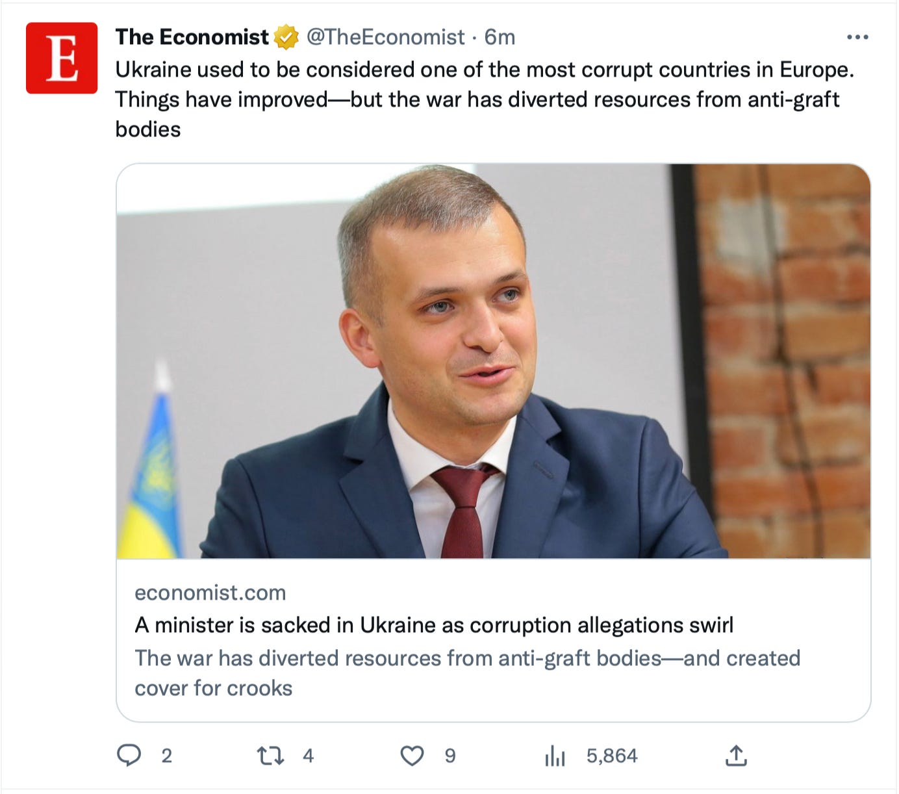Click the retweet arrows icon
Image resolution: width=899 pixels, height=794 pixels.
(x=270, y=756)
